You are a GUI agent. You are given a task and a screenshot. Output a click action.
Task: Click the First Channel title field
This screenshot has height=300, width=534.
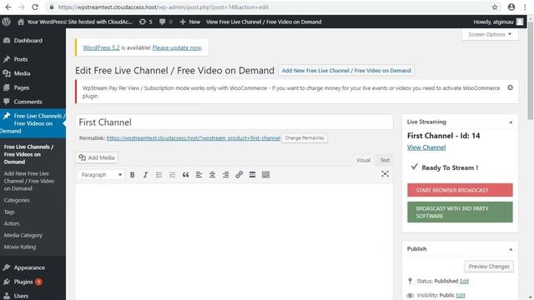point(234,122)
